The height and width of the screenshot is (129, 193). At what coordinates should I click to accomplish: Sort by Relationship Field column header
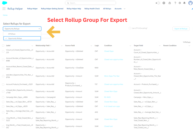click(x=42, y=46)
